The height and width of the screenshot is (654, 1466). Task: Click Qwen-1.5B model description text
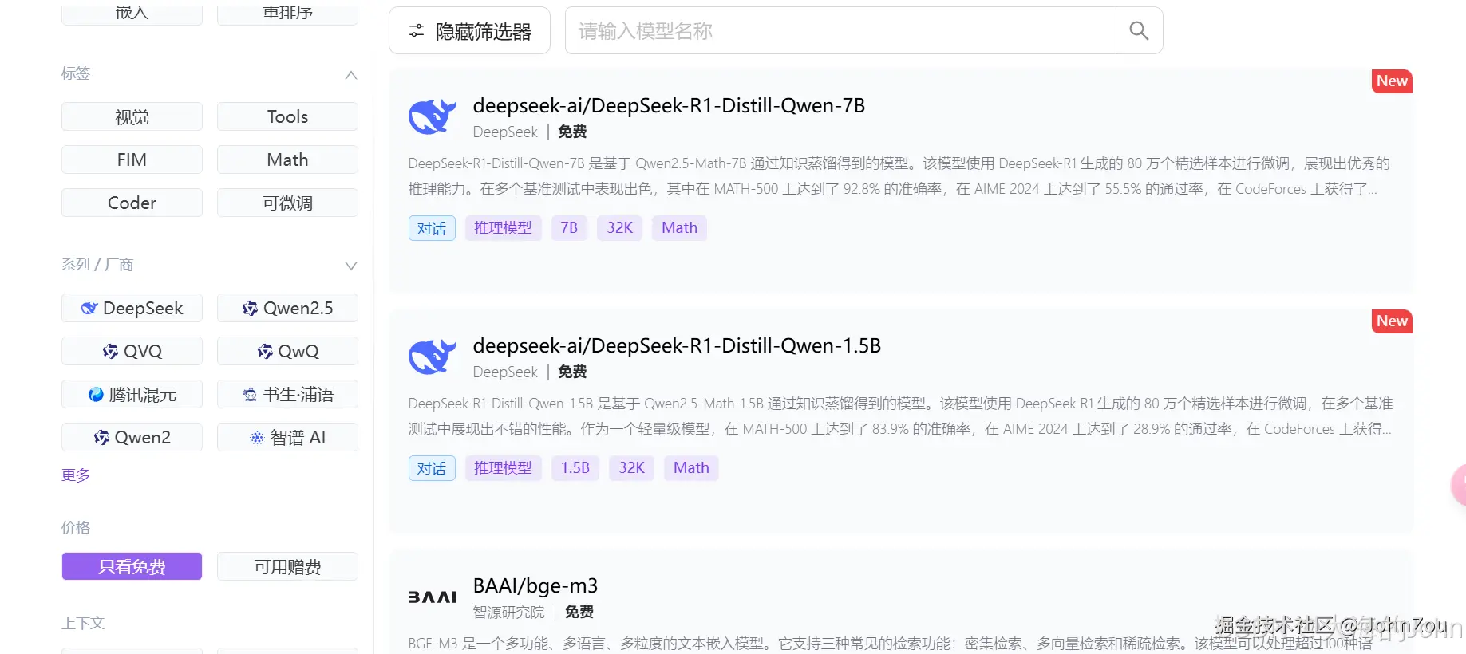(900, 416)
